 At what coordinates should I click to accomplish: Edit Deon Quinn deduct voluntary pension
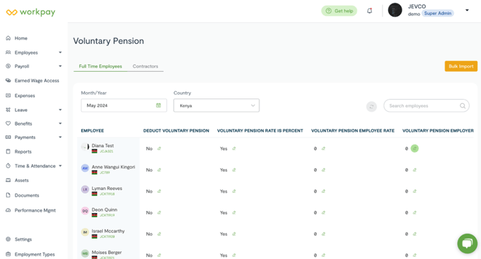(x=159, y=212)
